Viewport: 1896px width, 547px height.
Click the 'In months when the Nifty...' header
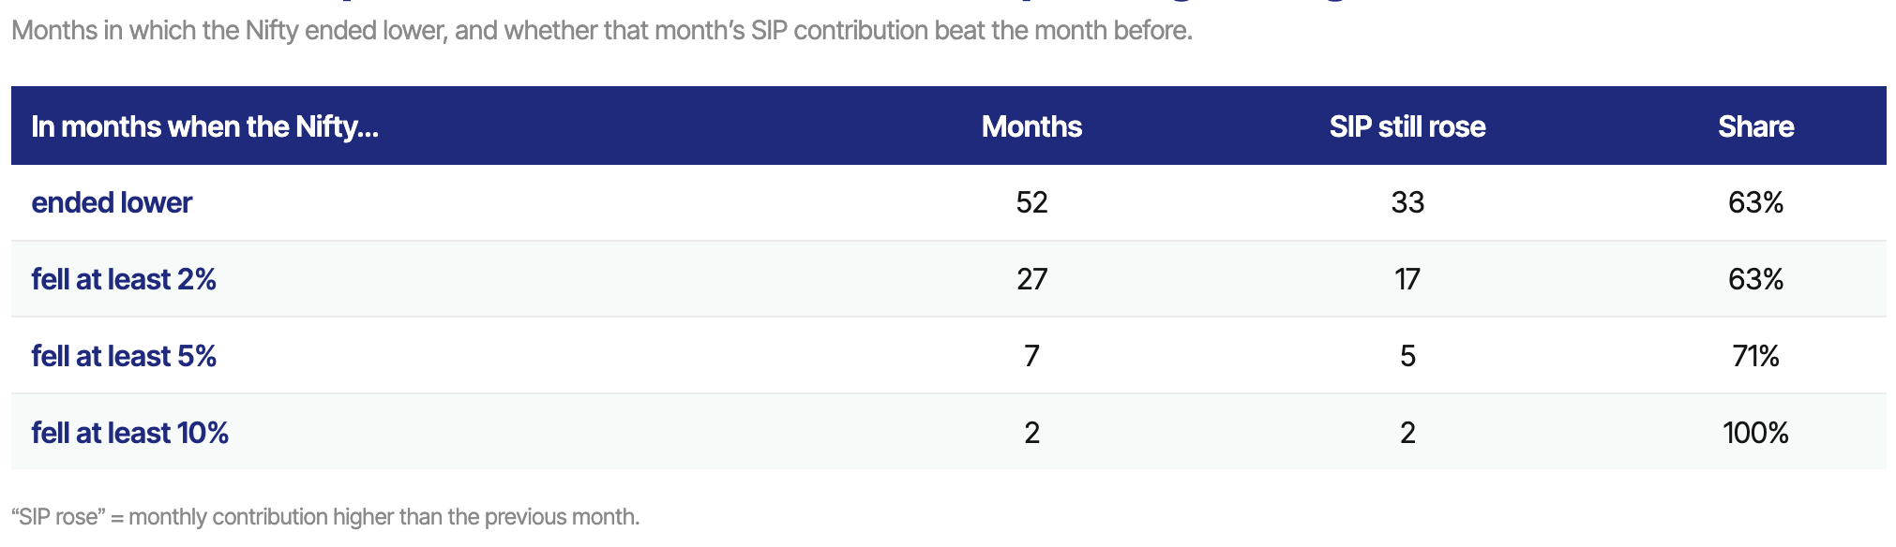pos(204,126)
